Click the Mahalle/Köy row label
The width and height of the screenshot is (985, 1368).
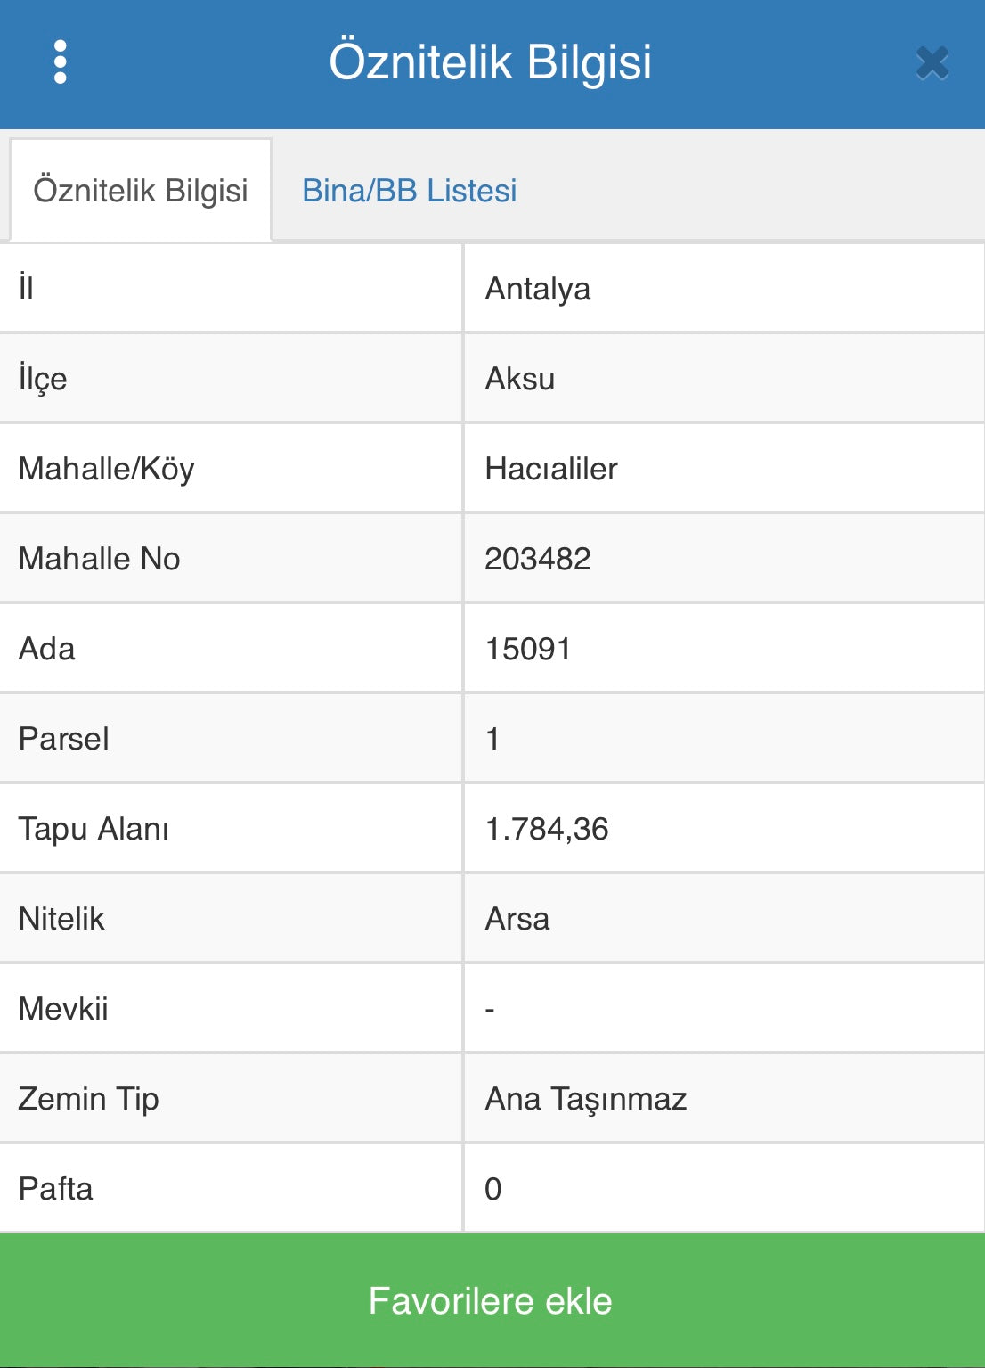coord(106,469)
